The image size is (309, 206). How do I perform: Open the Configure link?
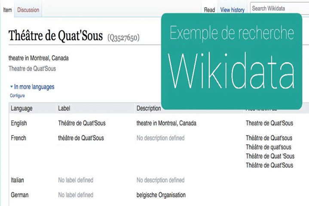click(17, 96)
